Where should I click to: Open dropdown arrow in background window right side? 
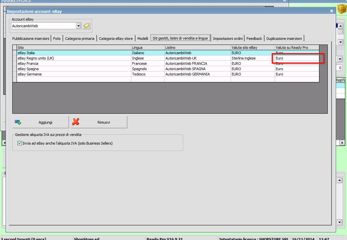tap(340, 59)
